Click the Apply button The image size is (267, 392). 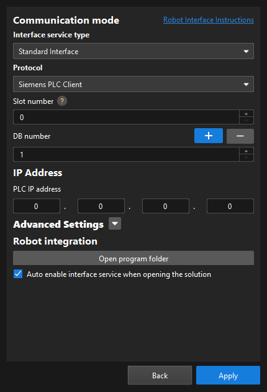[x=228, y=375]
